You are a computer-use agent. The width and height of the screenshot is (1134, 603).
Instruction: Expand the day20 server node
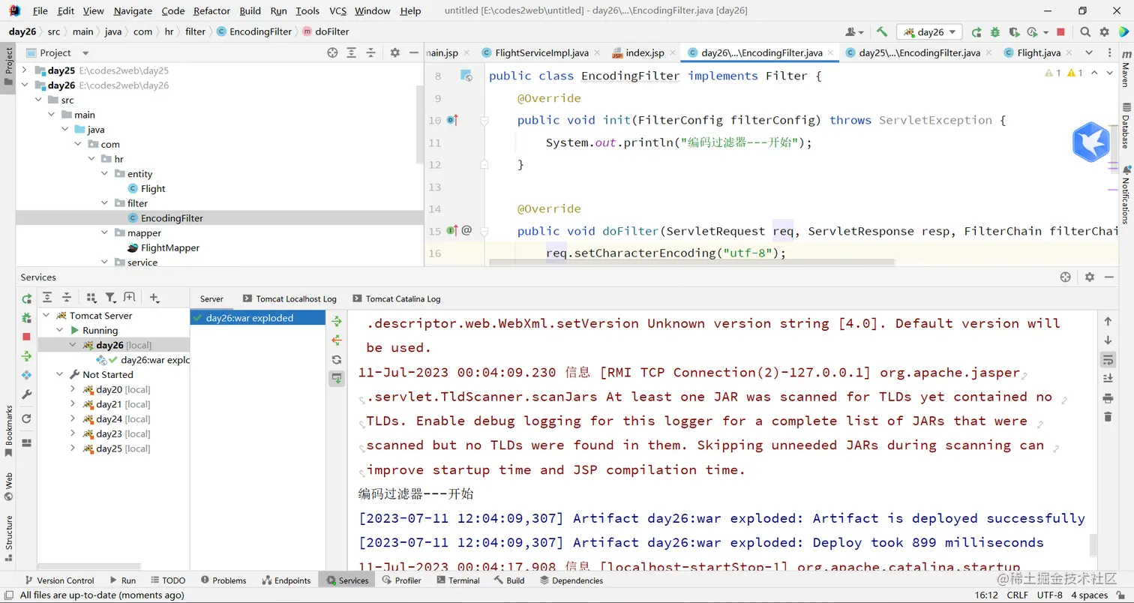(x=73, y=390)
